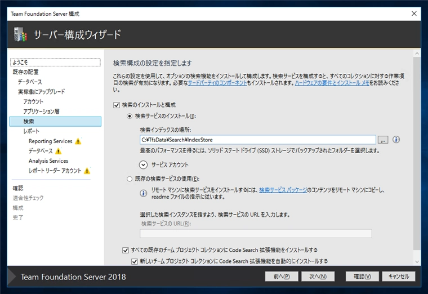Click the 適合性チェック step
Image resolution: width=428 pixels, height=294 pixels.
[28, 198]
